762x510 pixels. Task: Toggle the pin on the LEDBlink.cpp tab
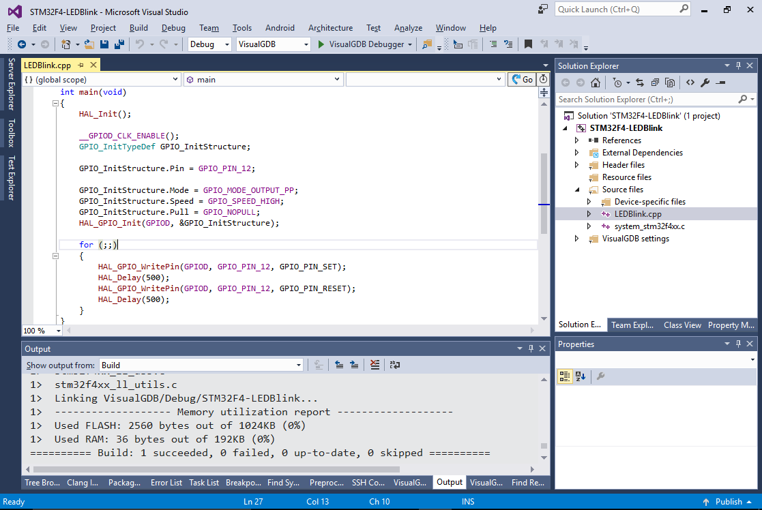80,65
